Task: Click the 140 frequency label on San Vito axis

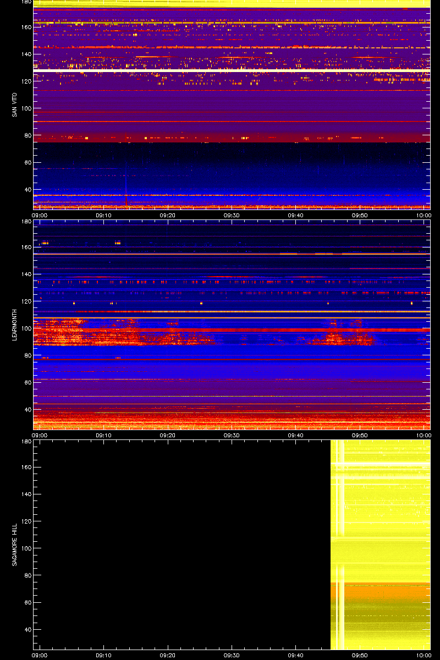Action: point(26,54)
